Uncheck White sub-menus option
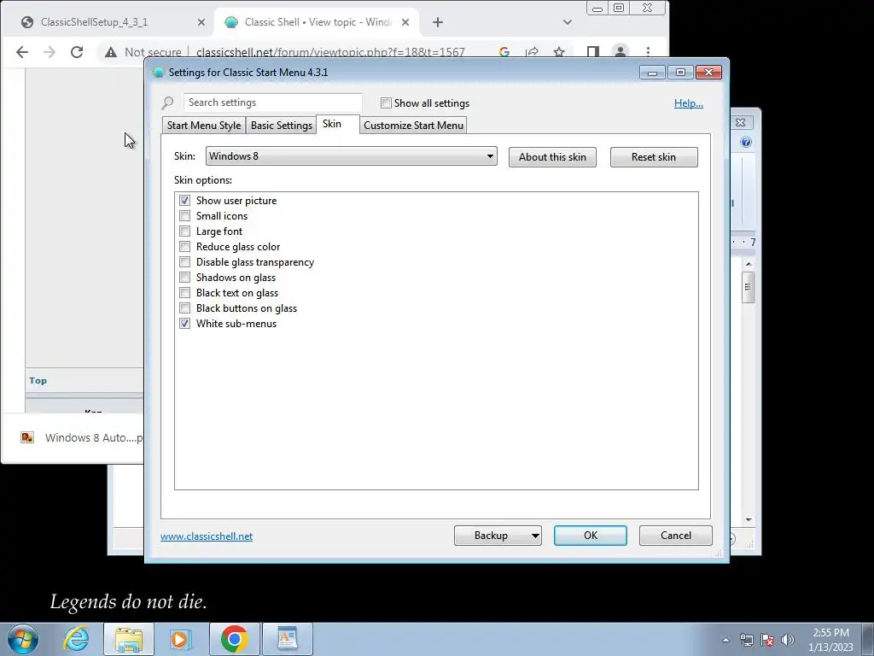This screenshot has height=656, width=874. click(184, 324)
